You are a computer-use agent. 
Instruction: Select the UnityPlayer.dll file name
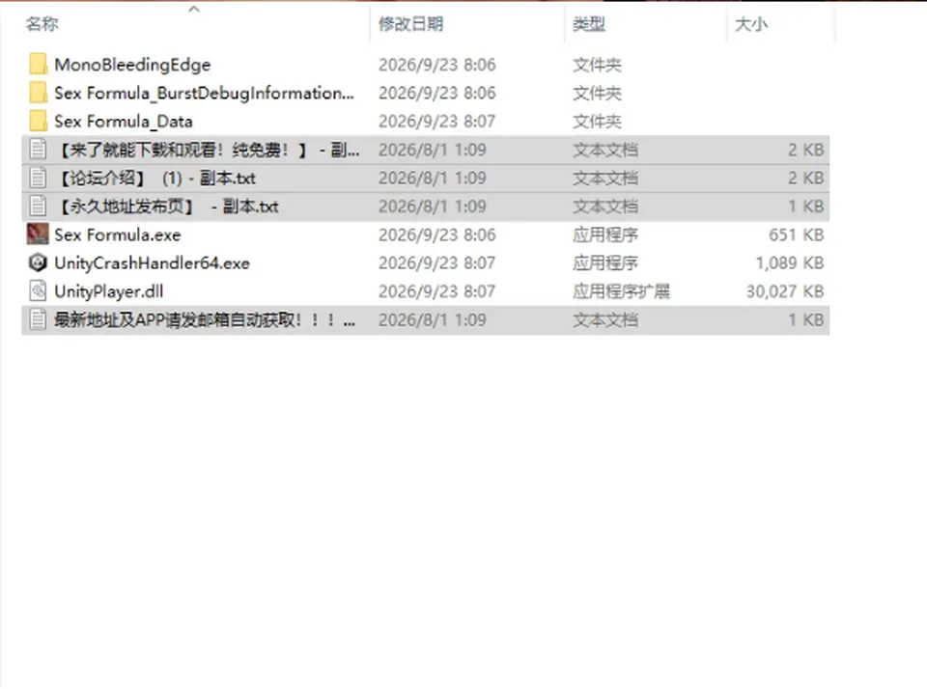pos(109,291)
